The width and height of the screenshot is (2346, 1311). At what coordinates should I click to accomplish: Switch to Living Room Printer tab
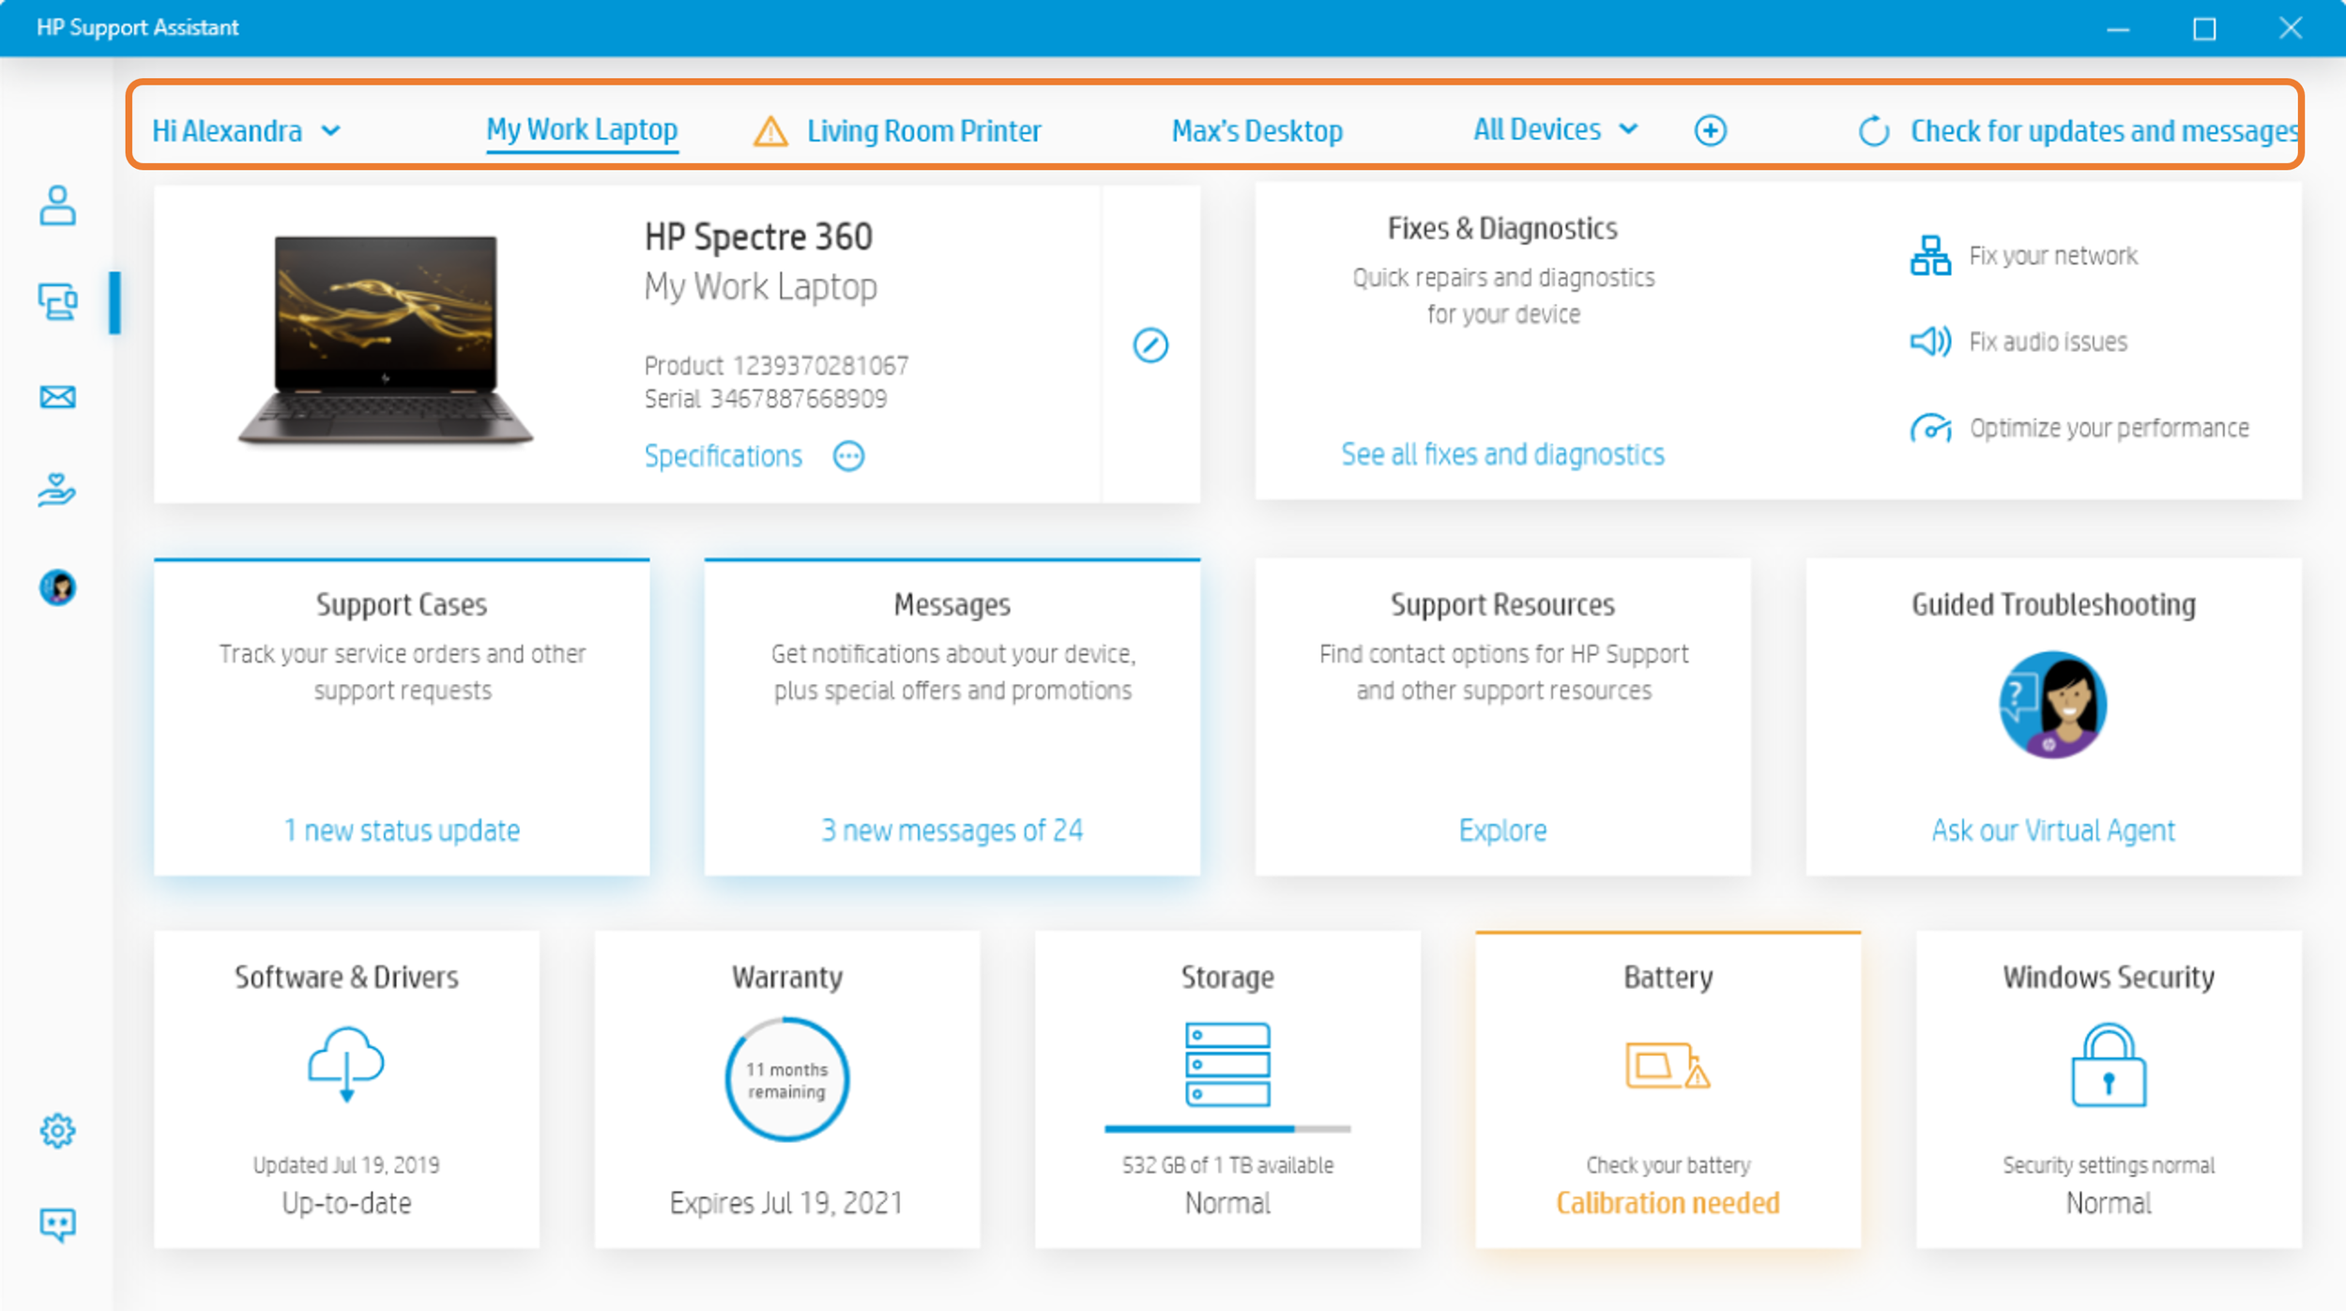[x=922, y=130]
